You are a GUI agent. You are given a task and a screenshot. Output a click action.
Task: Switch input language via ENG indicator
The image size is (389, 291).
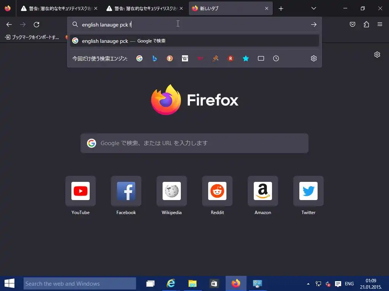coord(349,284)
